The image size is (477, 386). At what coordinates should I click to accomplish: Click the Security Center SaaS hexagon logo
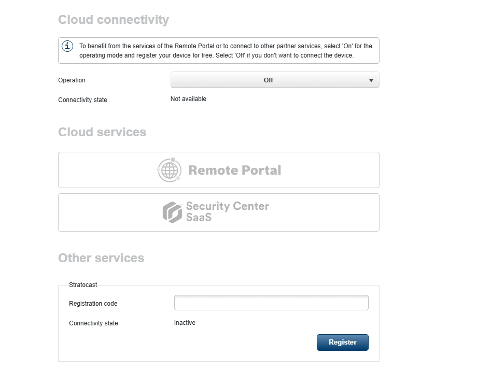tap(172, 212)
